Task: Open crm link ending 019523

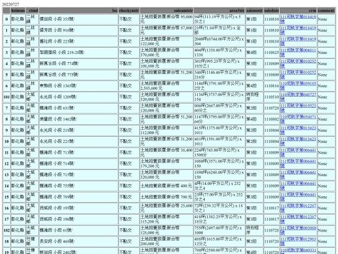Action: tap(298, 108)
